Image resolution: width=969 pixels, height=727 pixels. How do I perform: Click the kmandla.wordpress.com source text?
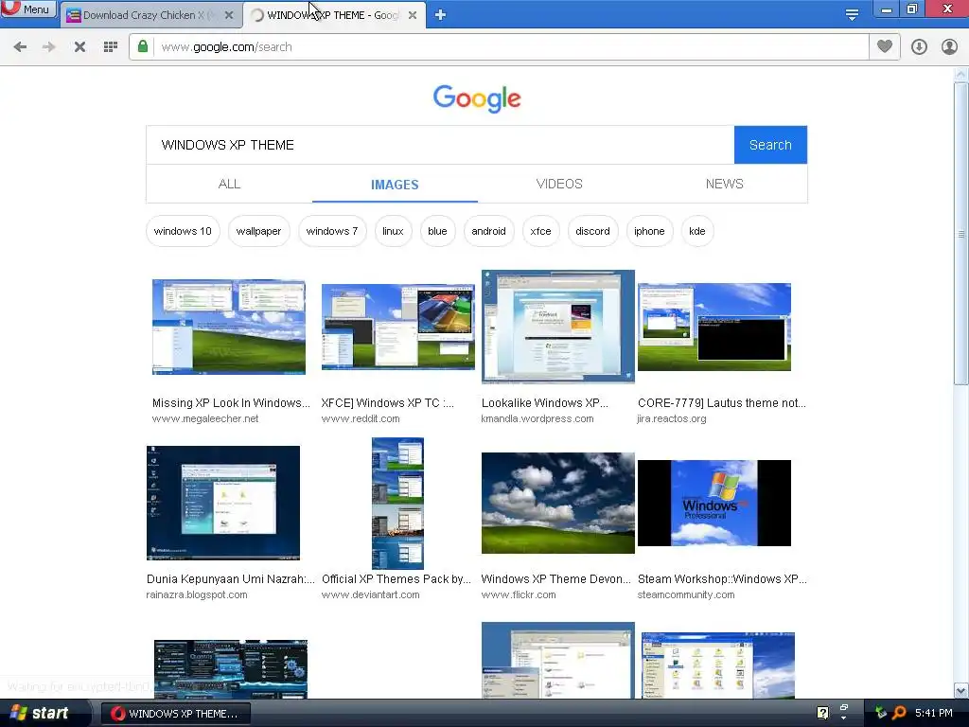pyautogui.click(x=537, y=418)
